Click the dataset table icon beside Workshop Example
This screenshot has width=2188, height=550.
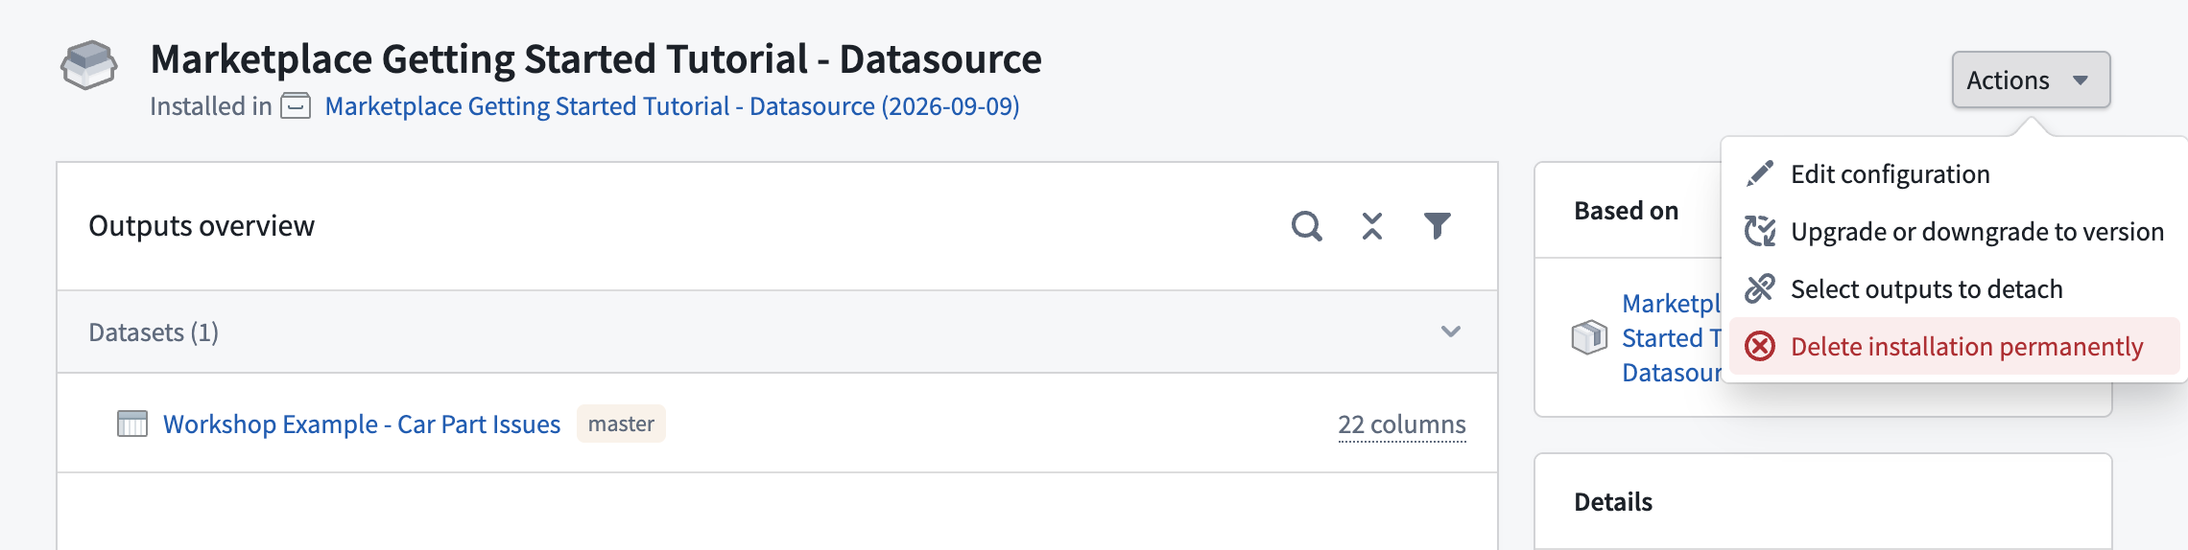132,424
